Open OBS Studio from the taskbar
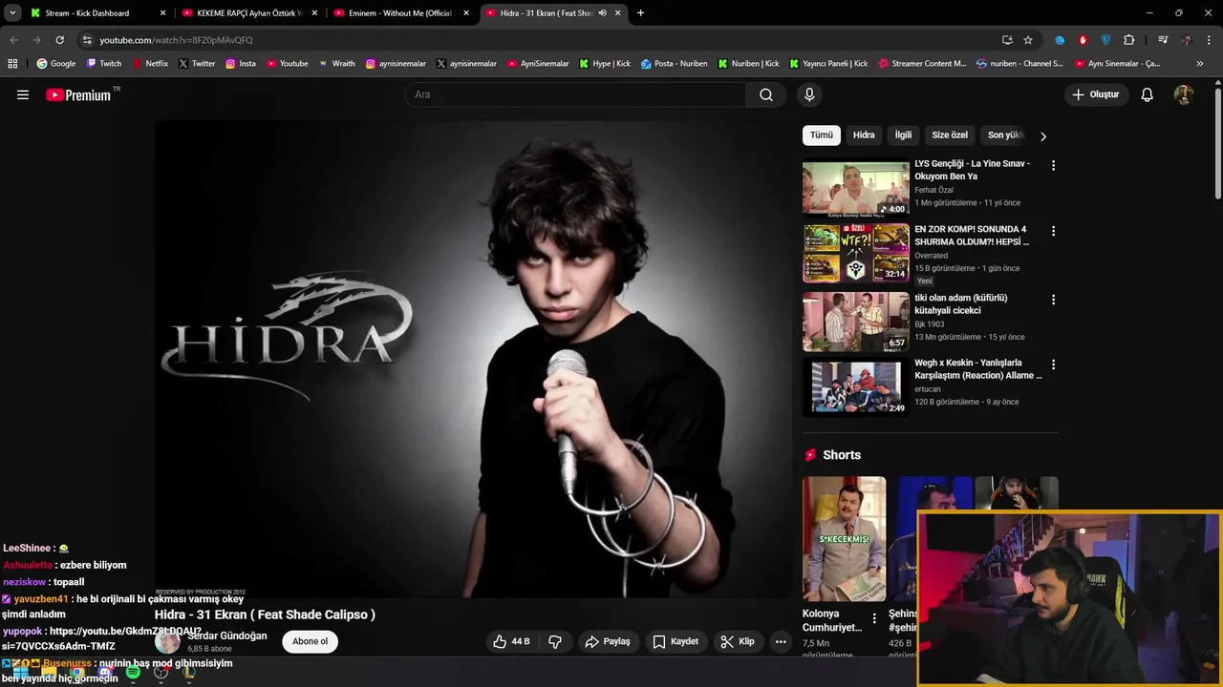The image size is (1223, 687). [161, 673]
